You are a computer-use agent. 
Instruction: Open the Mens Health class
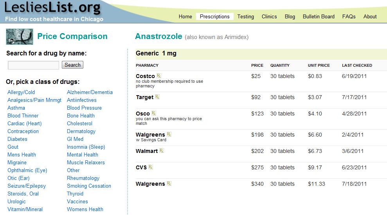coord(22,155)
